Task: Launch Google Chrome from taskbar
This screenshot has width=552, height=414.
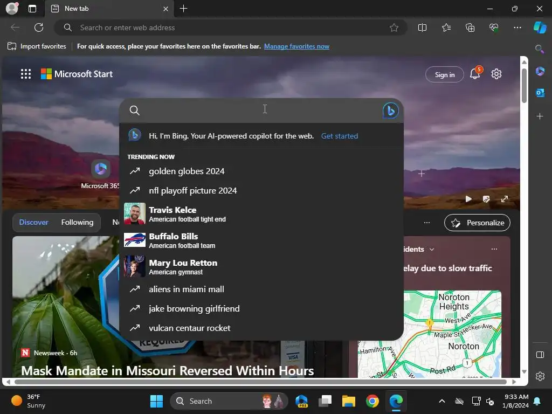Action: [372, 401]
